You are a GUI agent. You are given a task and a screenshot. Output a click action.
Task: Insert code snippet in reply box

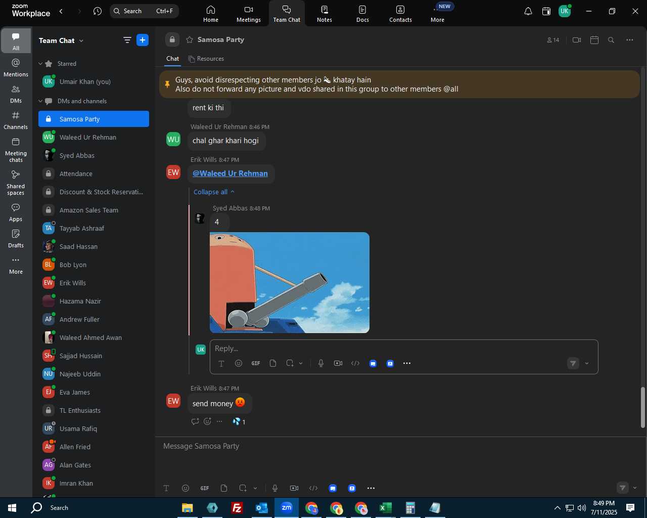tap(355, 363)
